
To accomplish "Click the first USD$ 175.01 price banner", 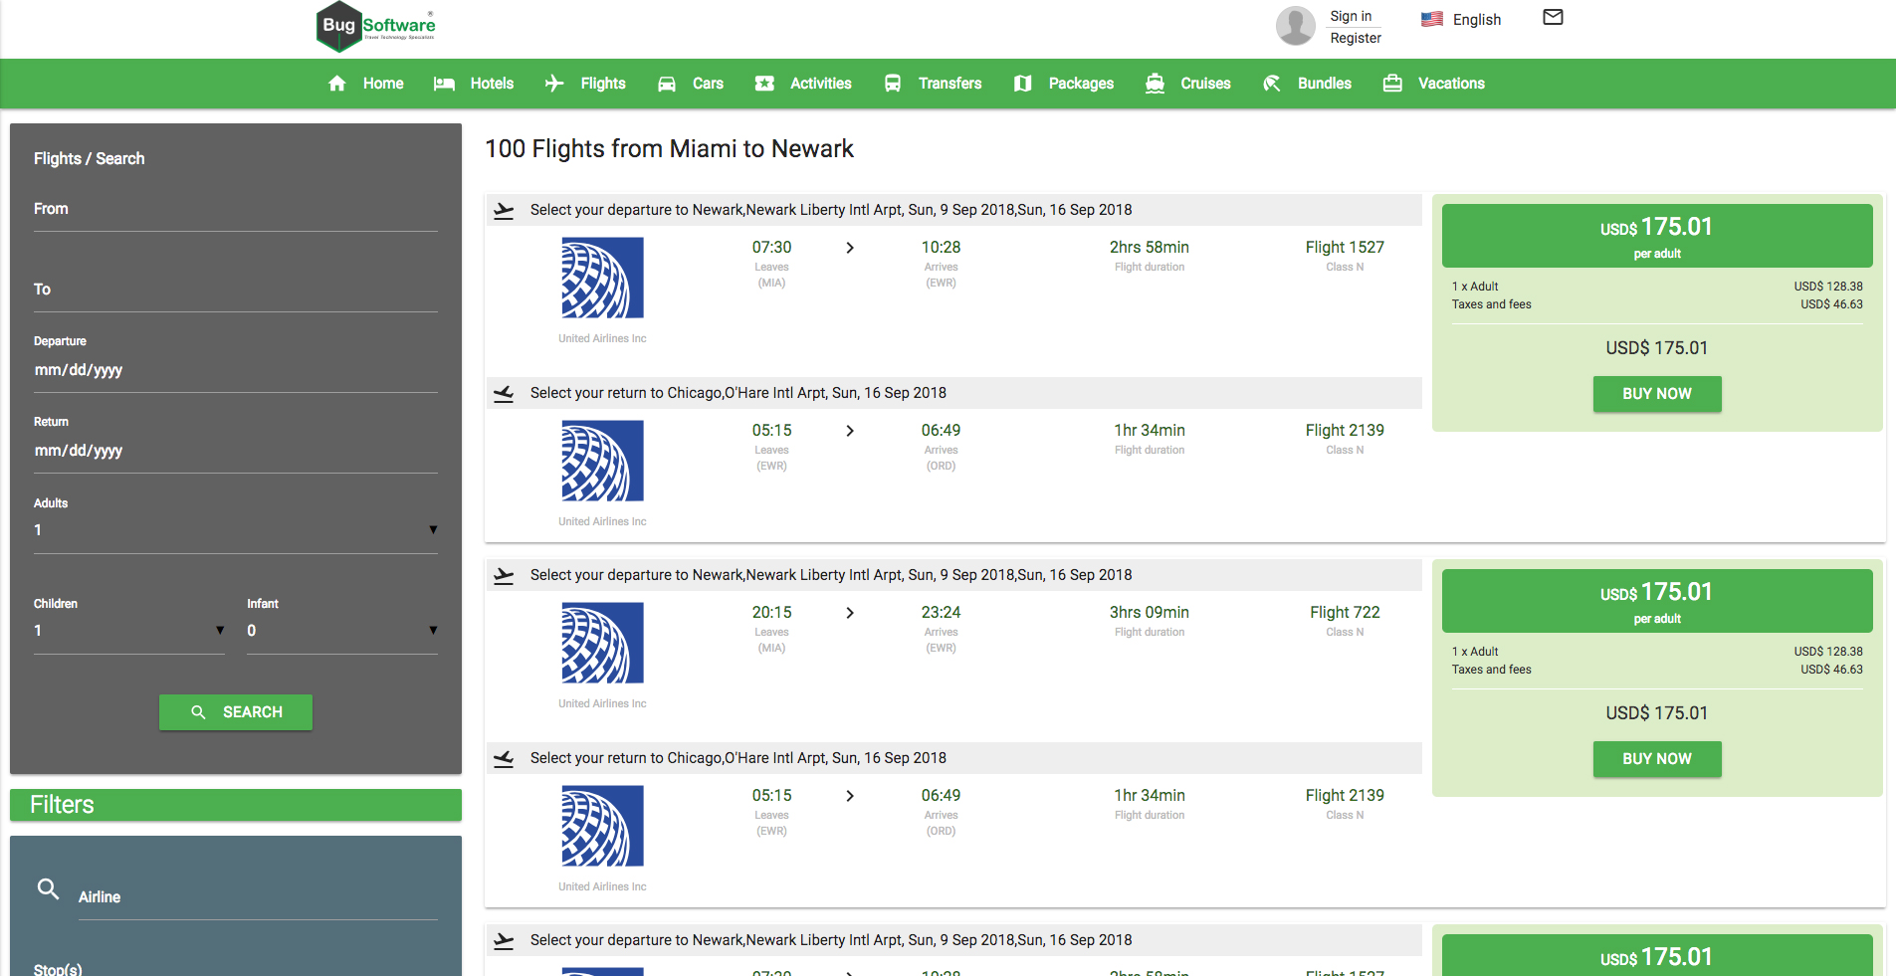I will [x=1657, y=236].
